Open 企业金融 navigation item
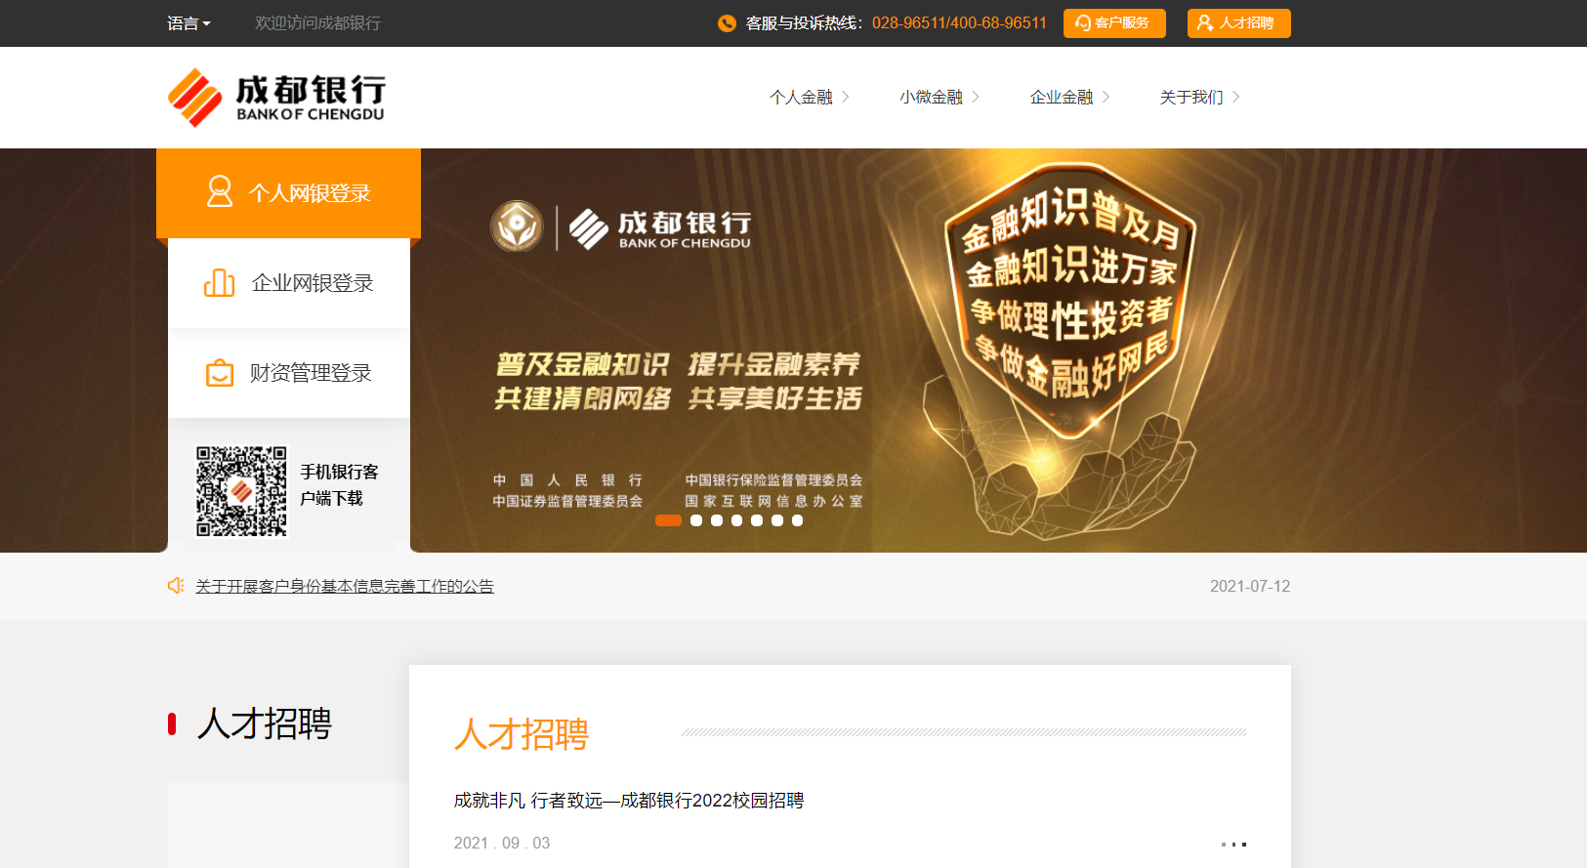Viewport: 1587px width, 868px height. tap(1062, 97)
